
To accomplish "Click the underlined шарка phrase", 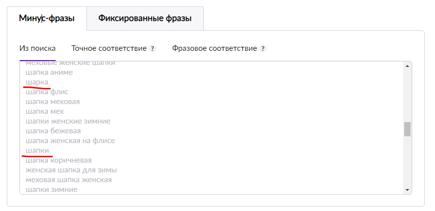I will [x=37, y=82].
